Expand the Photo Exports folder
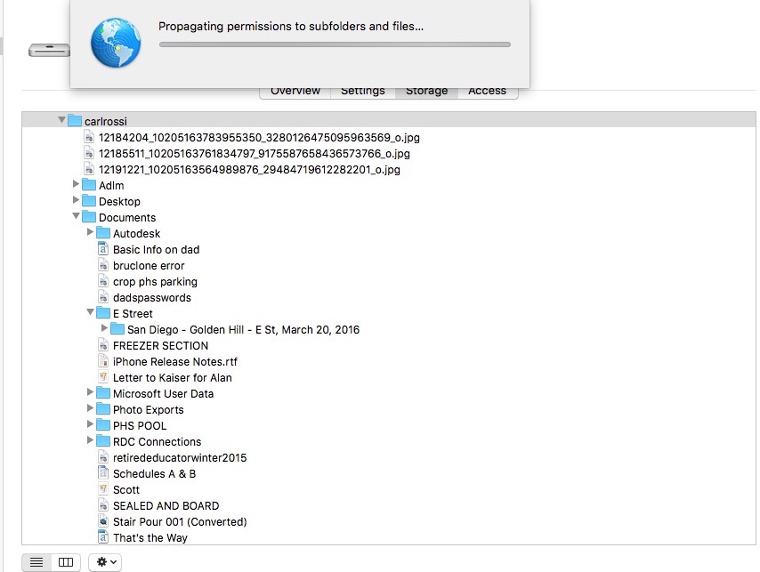This screenshot has height=572, width=760. pos(90,407)
